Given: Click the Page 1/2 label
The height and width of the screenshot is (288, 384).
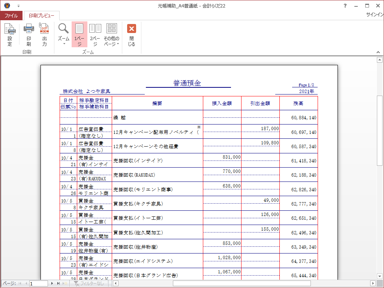Looking at the screenshot, I should (306, 85).
